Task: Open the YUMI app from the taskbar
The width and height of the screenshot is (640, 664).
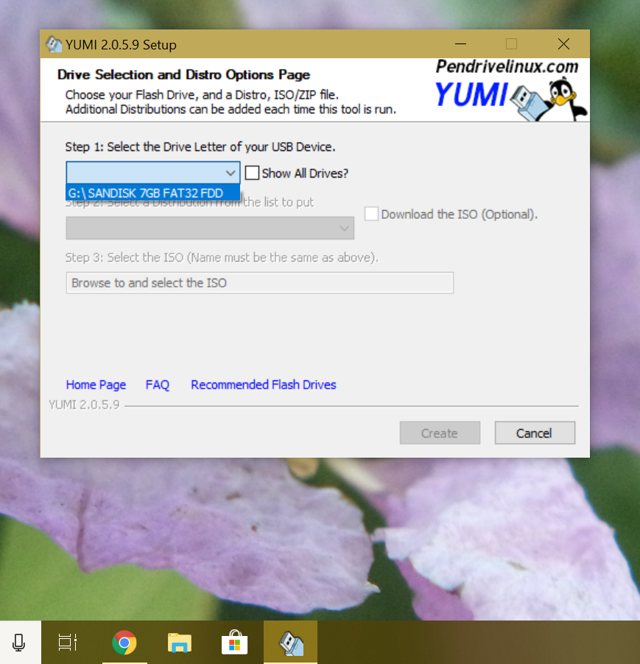Action: pyautogui.click(x=289, y=642)
